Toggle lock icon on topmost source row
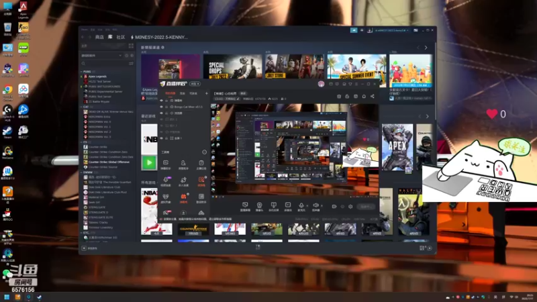537x302 pixels. (x=166, y=101)
